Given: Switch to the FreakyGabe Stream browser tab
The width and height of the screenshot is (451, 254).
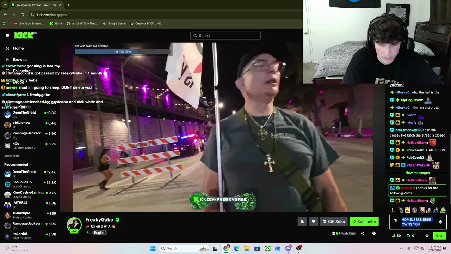Looking at the screenshot, I should click(36, 5).
